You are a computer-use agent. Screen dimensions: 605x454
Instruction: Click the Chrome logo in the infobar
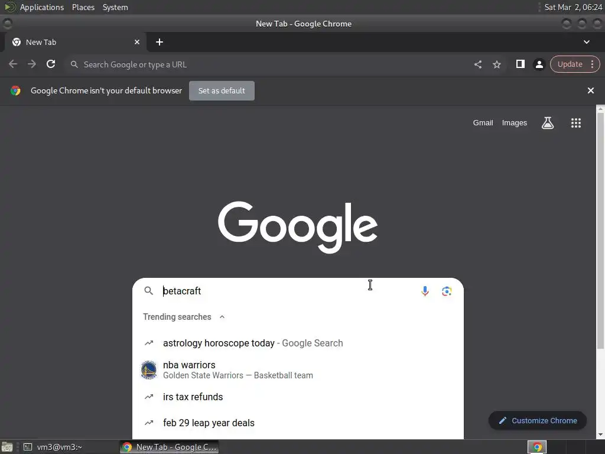(15, 90)
